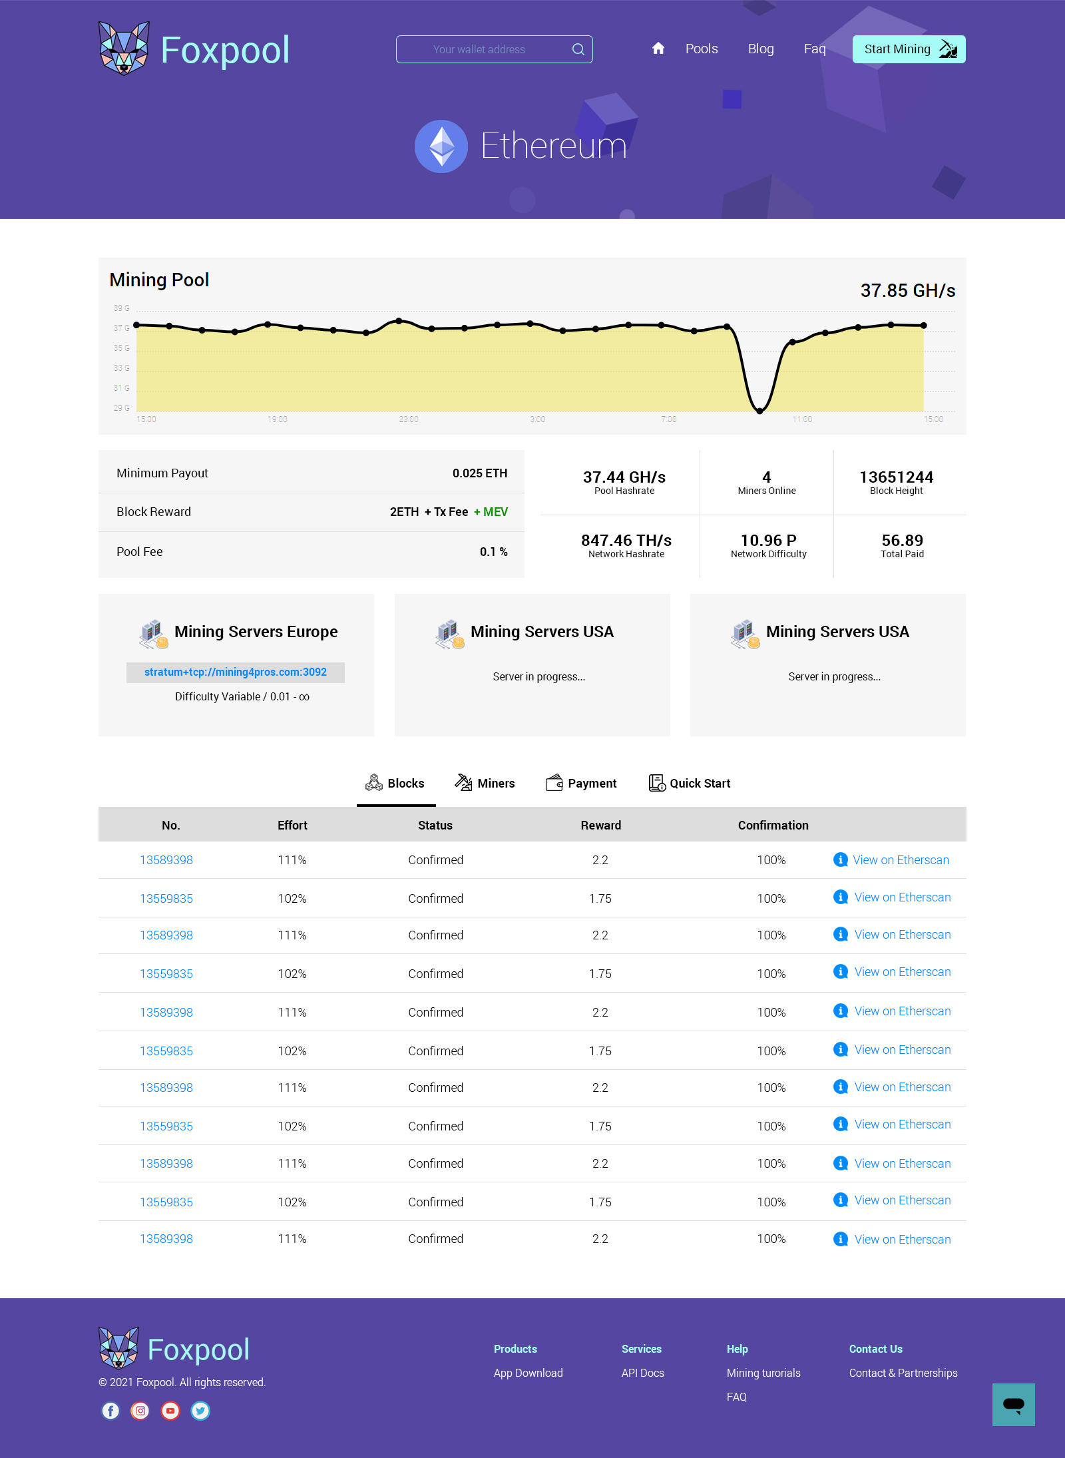
Task: Click the 56.89 Total Paid value
Action: [x=902, y=540]
